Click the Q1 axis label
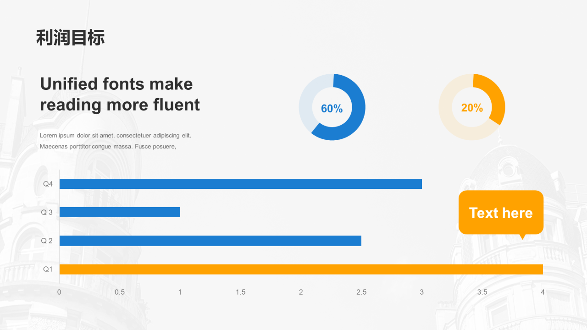 (48, 269)
